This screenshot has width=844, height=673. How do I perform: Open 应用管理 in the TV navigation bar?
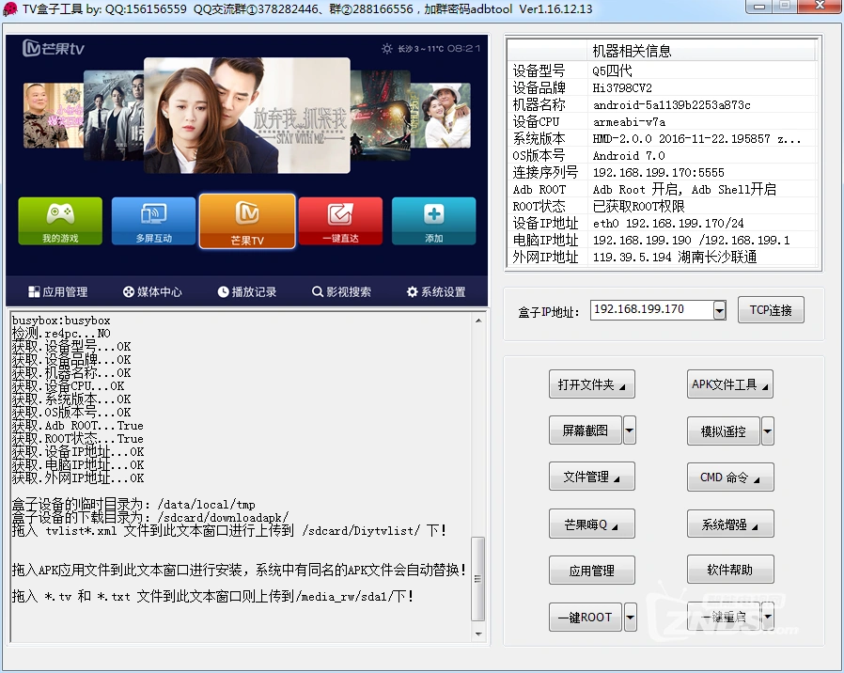pos(58,291)
